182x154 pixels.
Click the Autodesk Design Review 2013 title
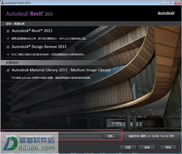(39, 47)
